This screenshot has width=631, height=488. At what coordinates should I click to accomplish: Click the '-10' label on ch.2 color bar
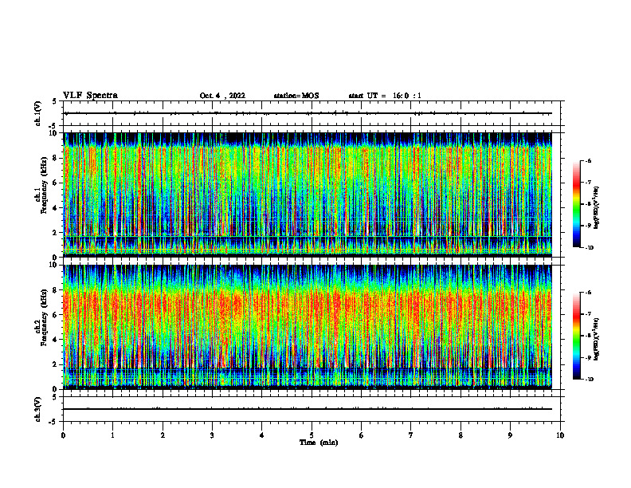589,379
